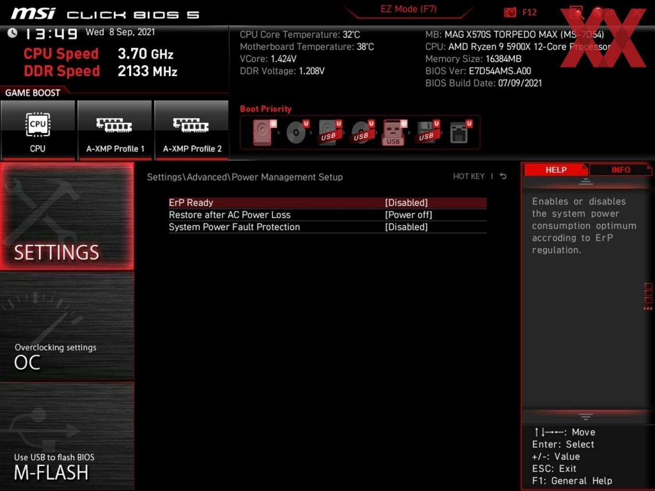Click the Motherboard Temperature 38°C reading

tap(307, 47)
